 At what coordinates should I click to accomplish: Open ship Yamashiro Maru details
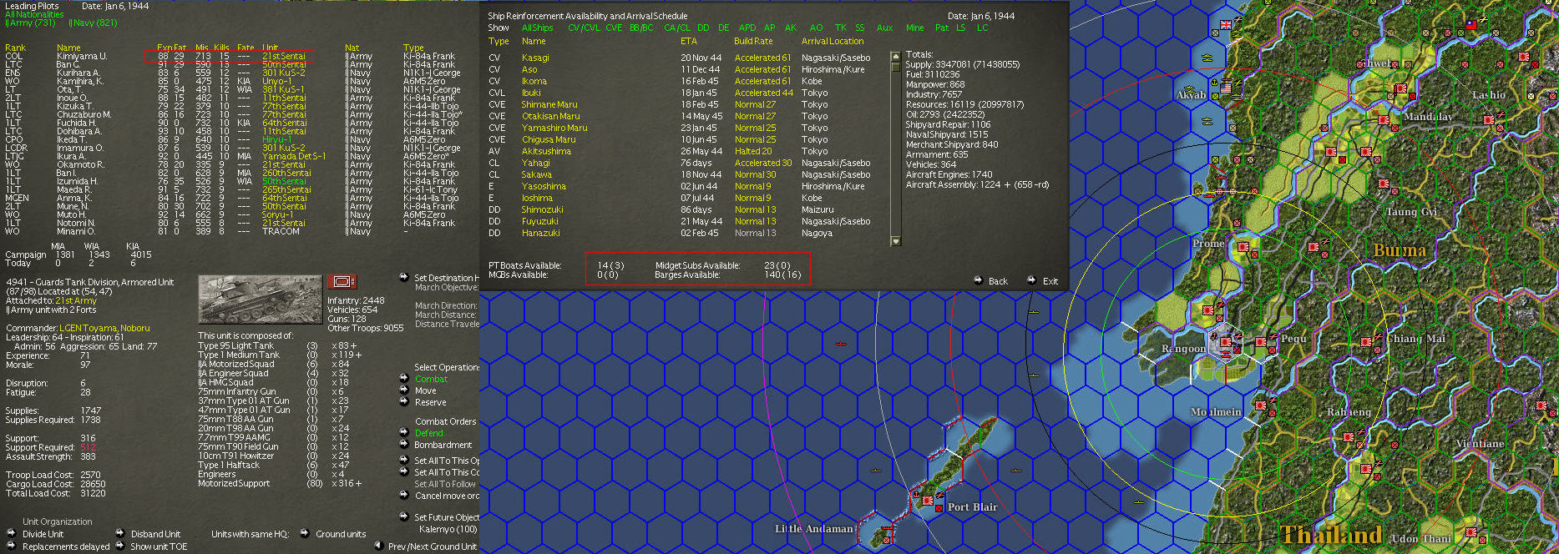click(x=554, y=128)
